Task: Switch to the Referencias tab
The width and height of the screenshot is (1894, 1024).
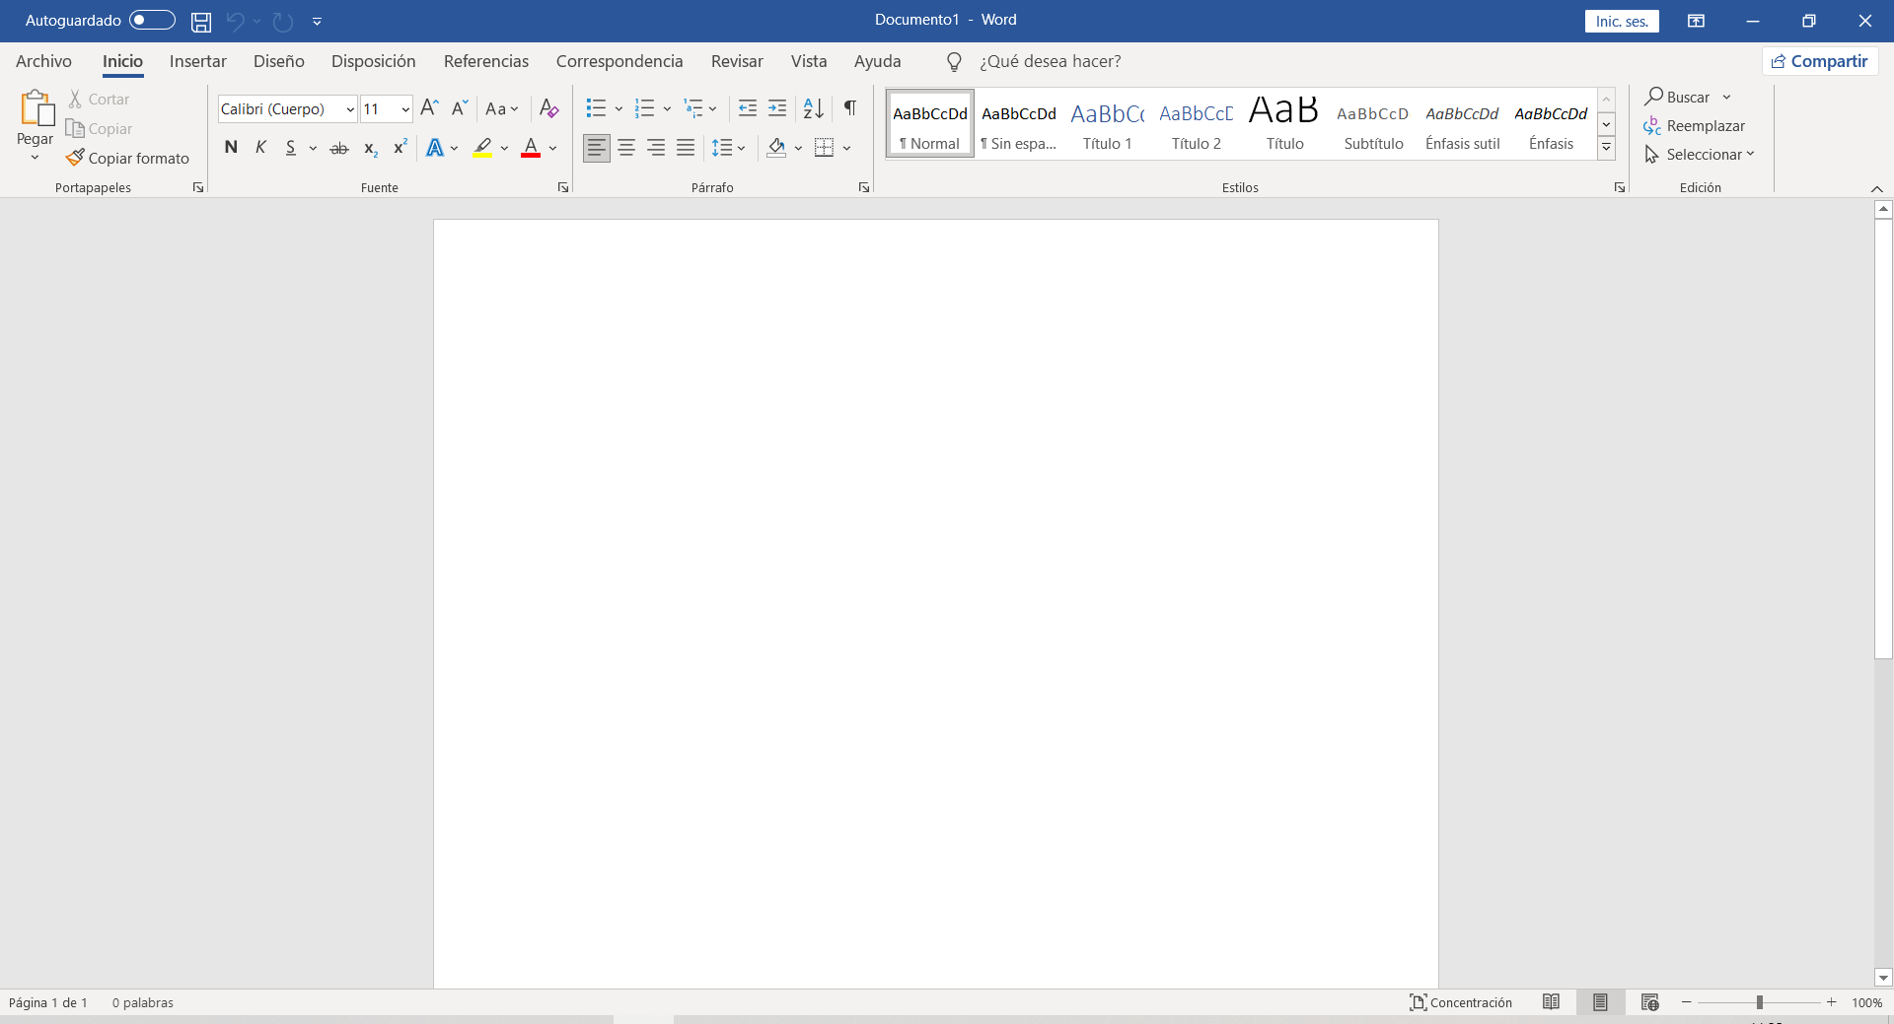Action: point(485,61)
